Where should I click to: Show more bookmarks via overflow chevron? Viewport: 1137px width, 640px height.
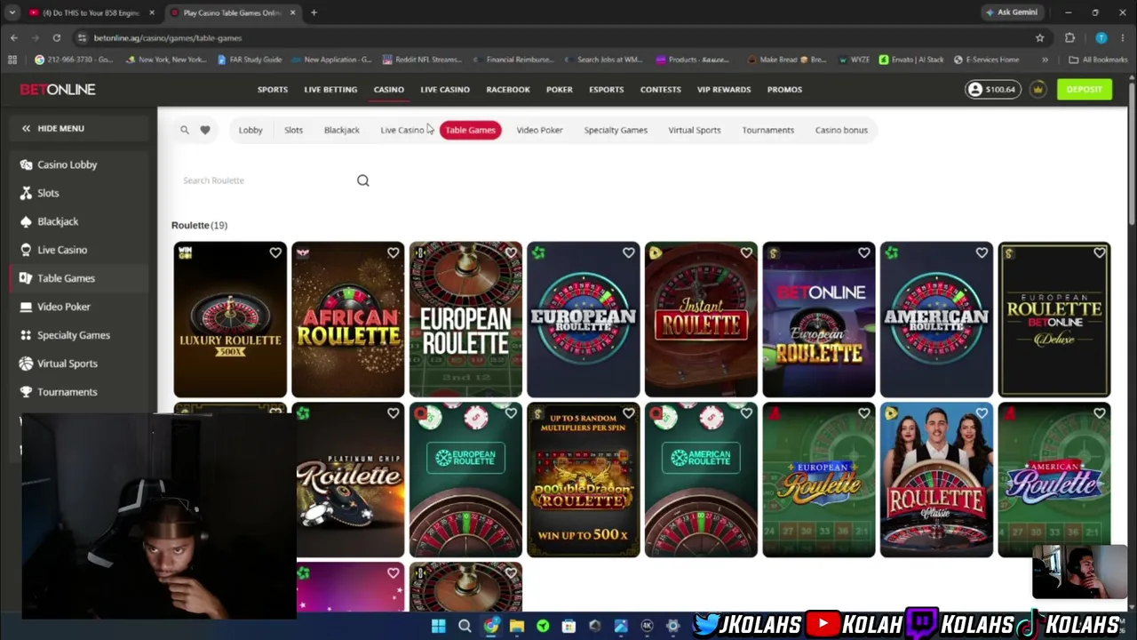click(x=1045, y=60)
